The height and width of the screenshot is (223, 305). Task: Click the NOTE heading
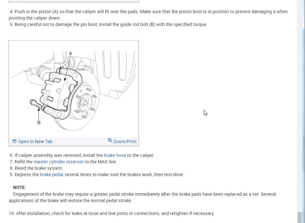click(x=20, y=187)
